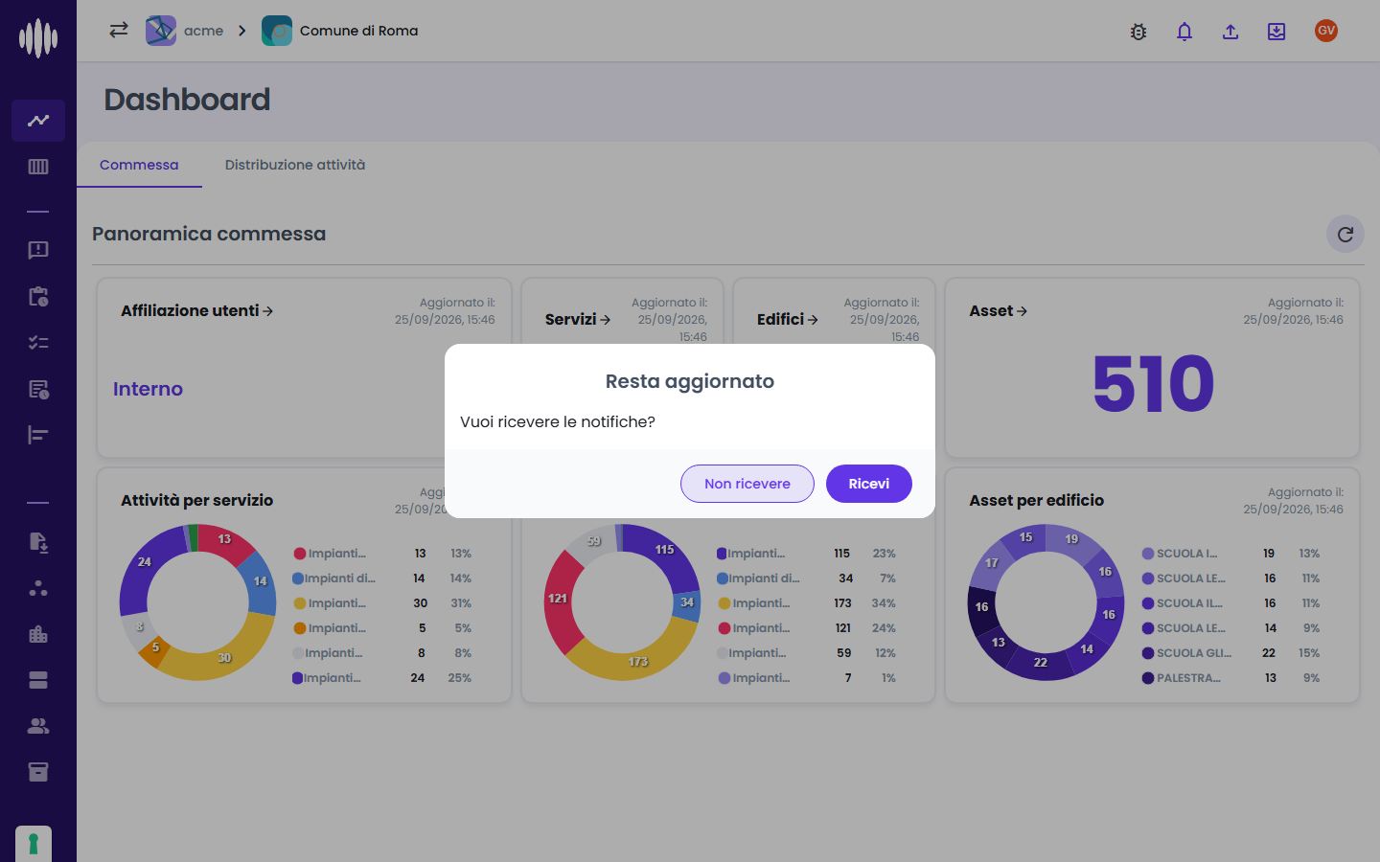Open the document download icon in sidebar
1380x862 pixels.
[38, 542]
